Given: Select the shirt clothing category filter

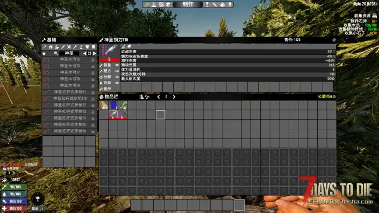Looking at the screenshot, I should point(87,47).
